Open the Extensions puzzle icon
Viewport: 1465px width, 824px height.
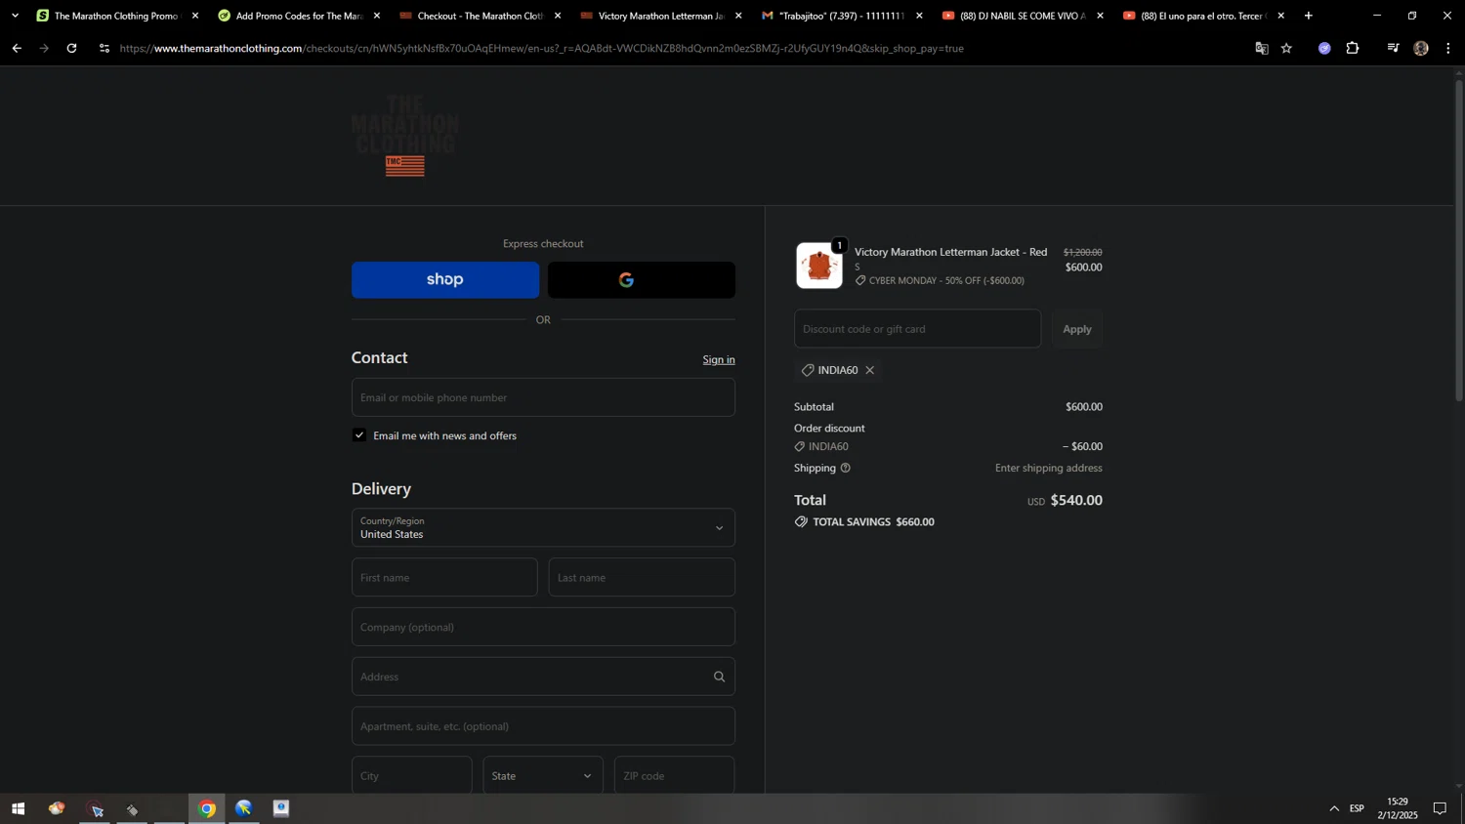coord(1353,48)
